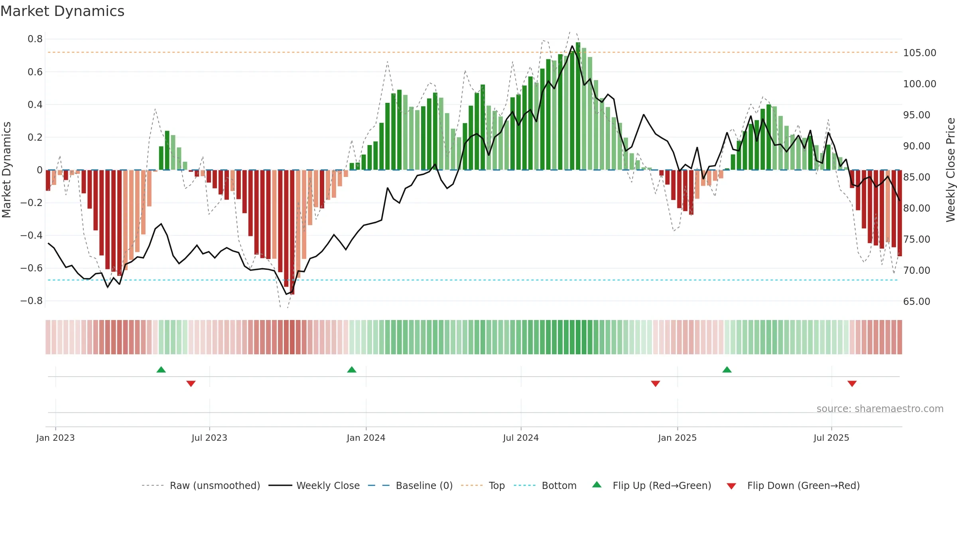The image size is (957, 538).
Task: Toggle Top legend entry
Action: pyautogui.click(x=482, y=485)
